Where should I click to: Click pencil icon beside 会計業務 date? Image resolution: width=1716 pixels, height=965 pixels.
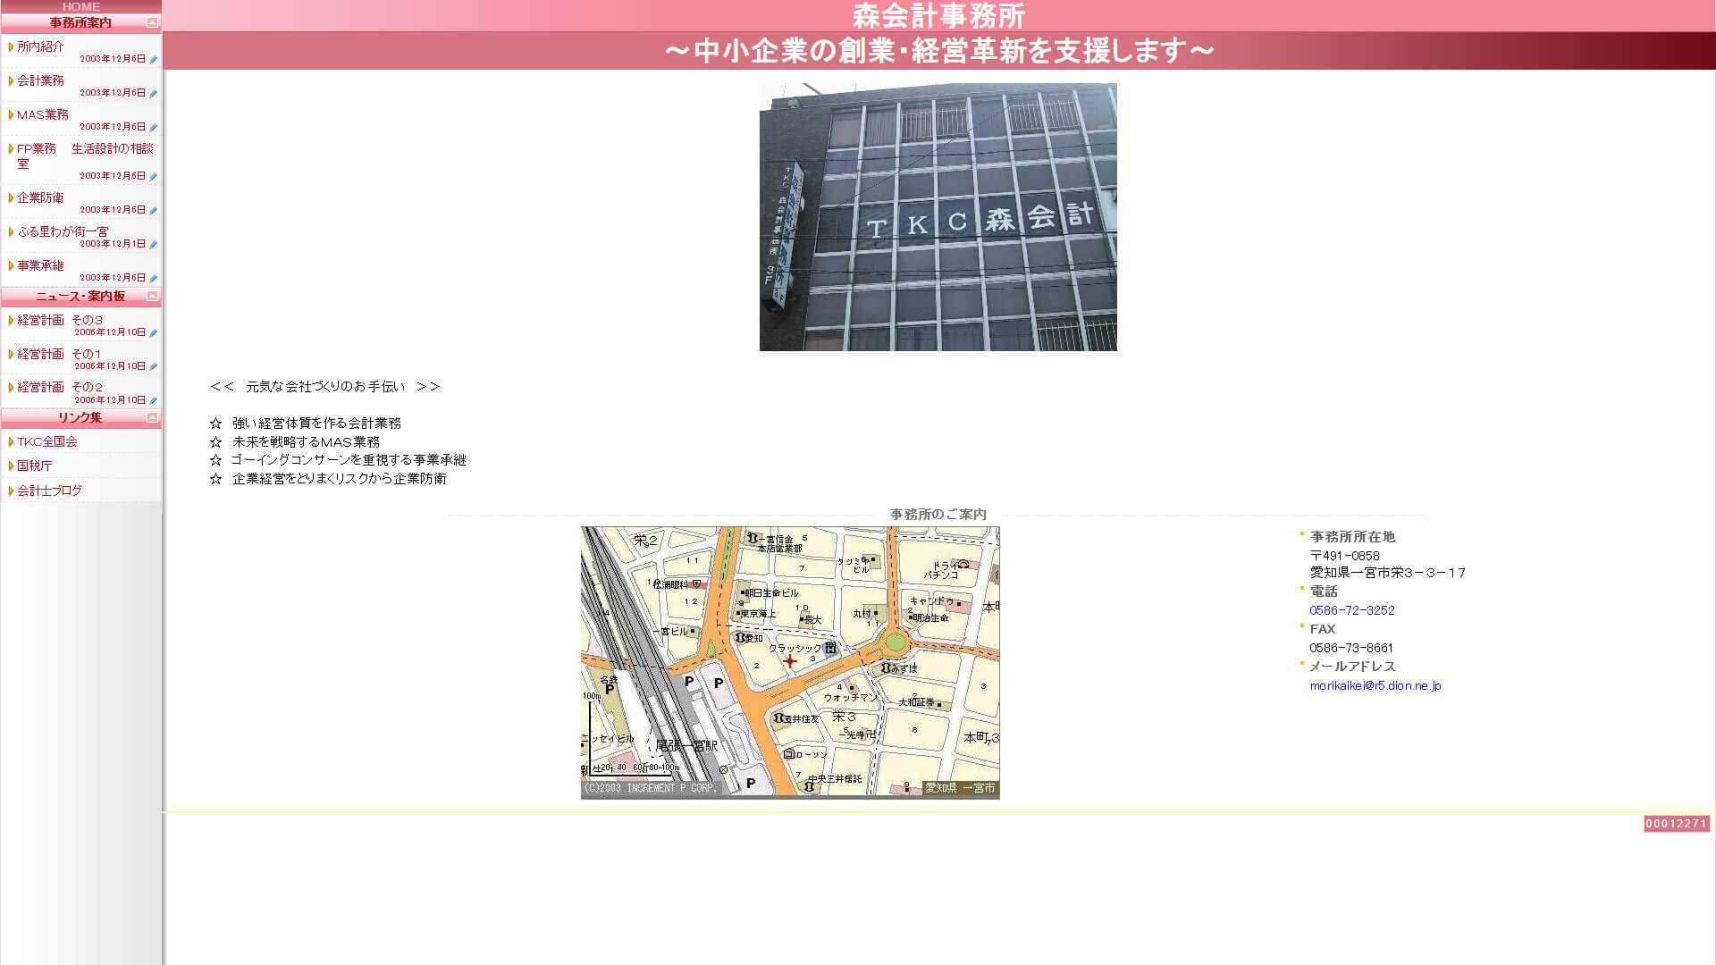coord(153,94)
